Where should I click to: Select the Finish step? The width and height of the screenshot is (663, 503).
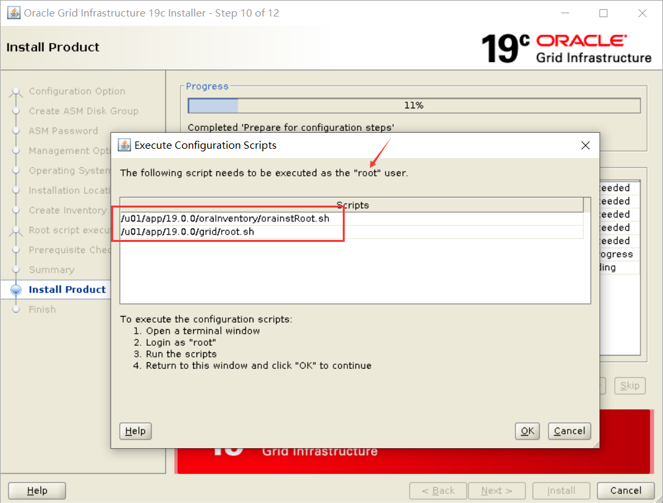point(42,309)
